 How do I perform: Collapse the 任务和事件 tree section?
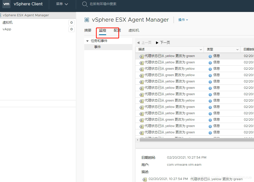88,41
